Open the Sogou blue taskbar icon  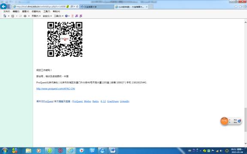(x=92, y=151)
